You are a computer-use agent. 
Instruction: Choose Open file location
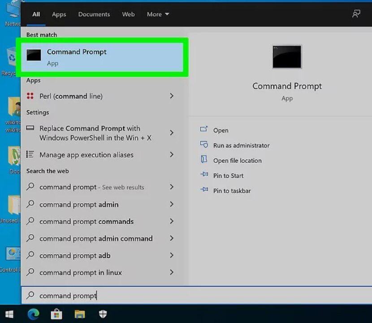(x=237, y=161)
